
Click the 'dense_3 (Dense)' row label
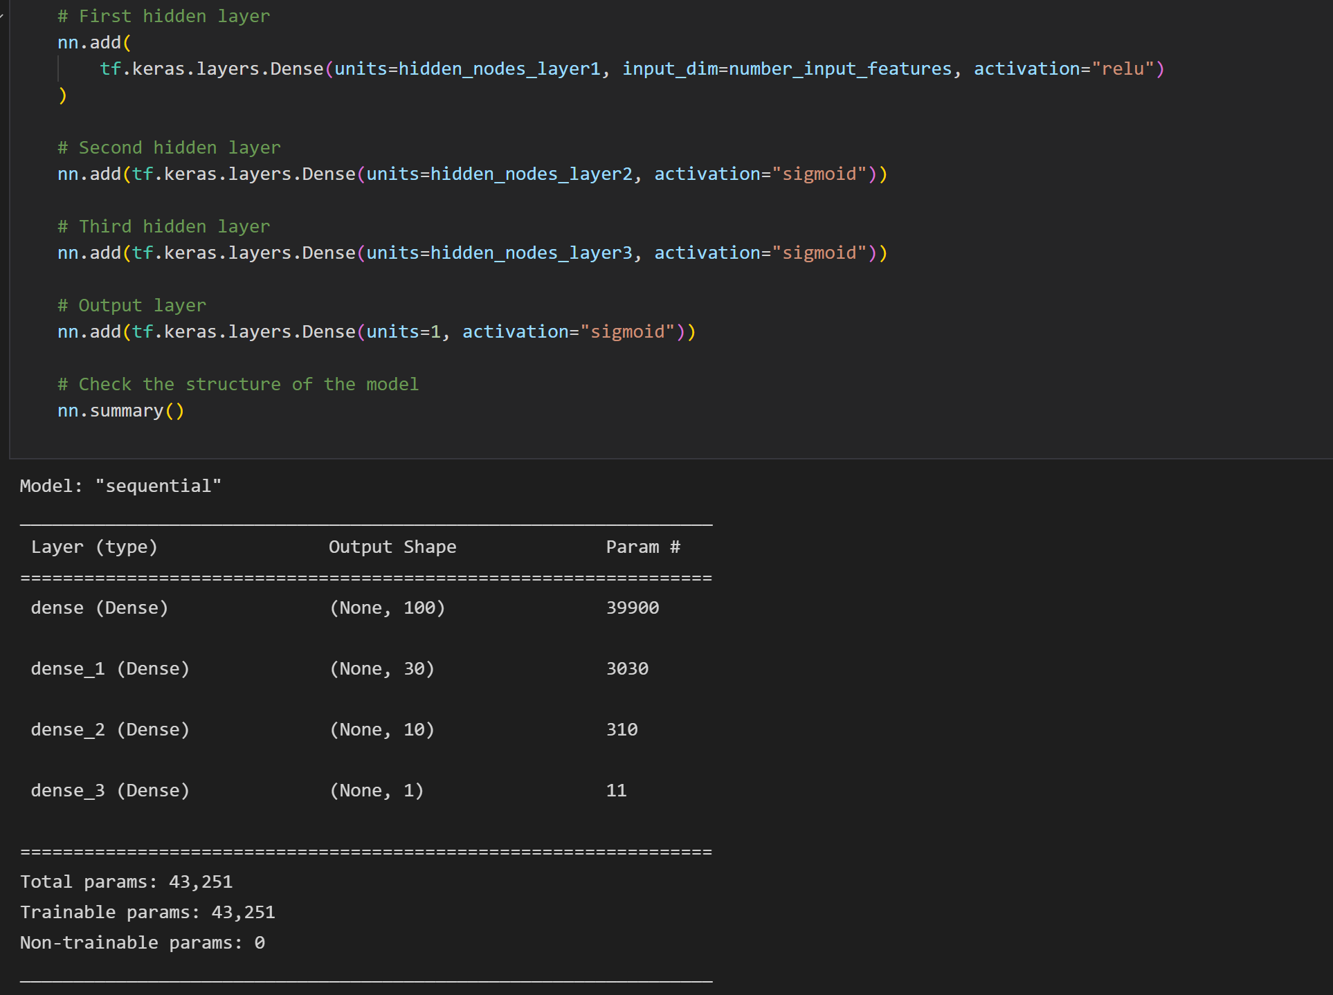110,790
